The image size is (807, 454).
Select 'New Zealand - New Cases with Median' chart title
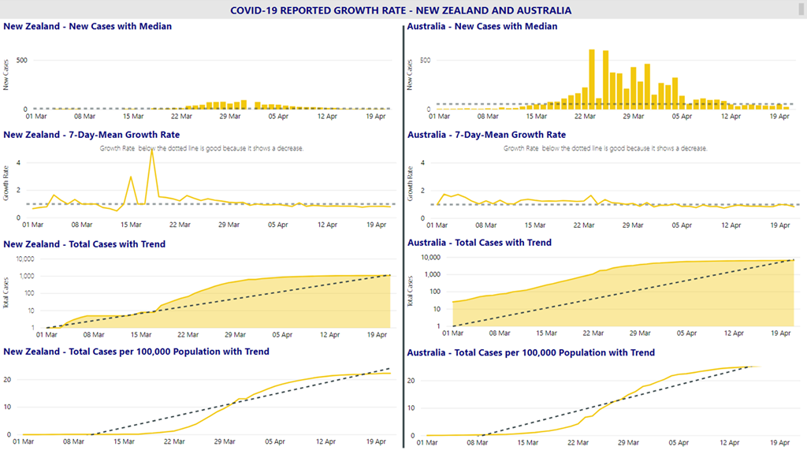pyautogui.click(x=87, y=26)
